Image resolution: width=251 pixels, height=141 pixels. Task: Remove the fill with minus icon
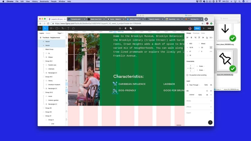click(211, 95)
